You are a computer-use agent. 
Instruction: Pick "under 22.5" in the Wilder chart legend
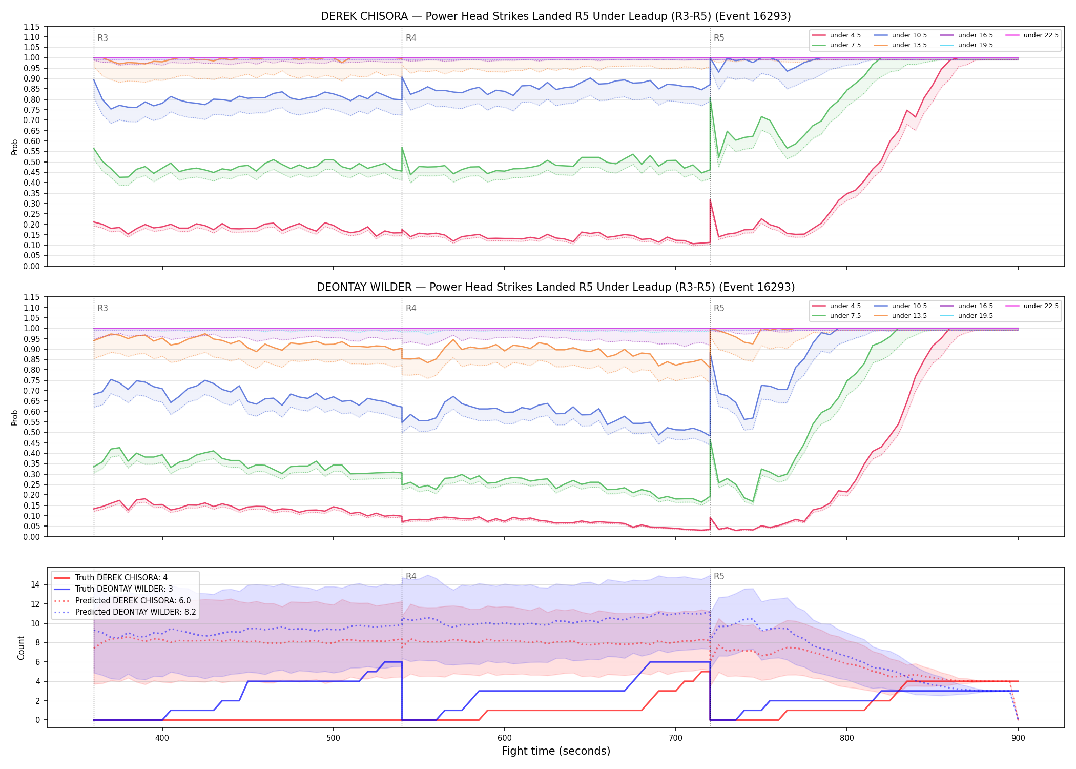tap(1032, 306)
